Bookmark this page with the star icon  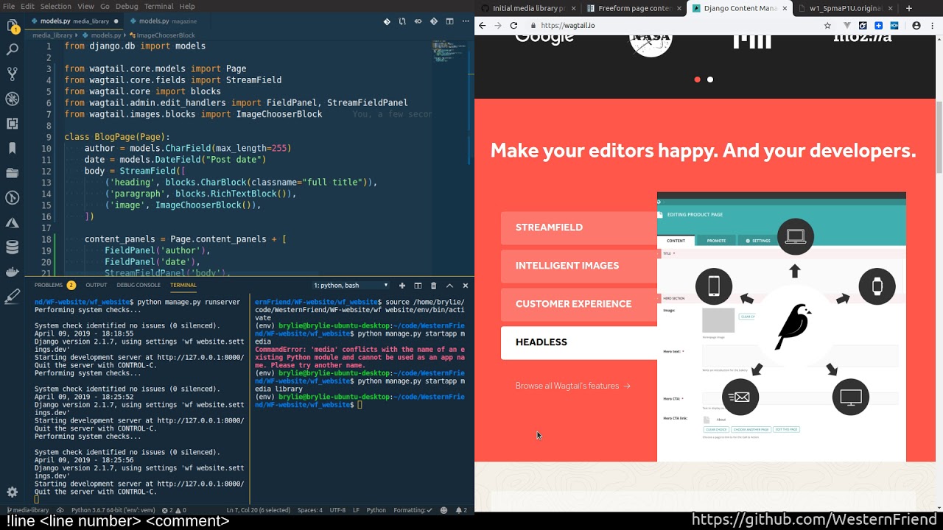click(x=827, y=25)
